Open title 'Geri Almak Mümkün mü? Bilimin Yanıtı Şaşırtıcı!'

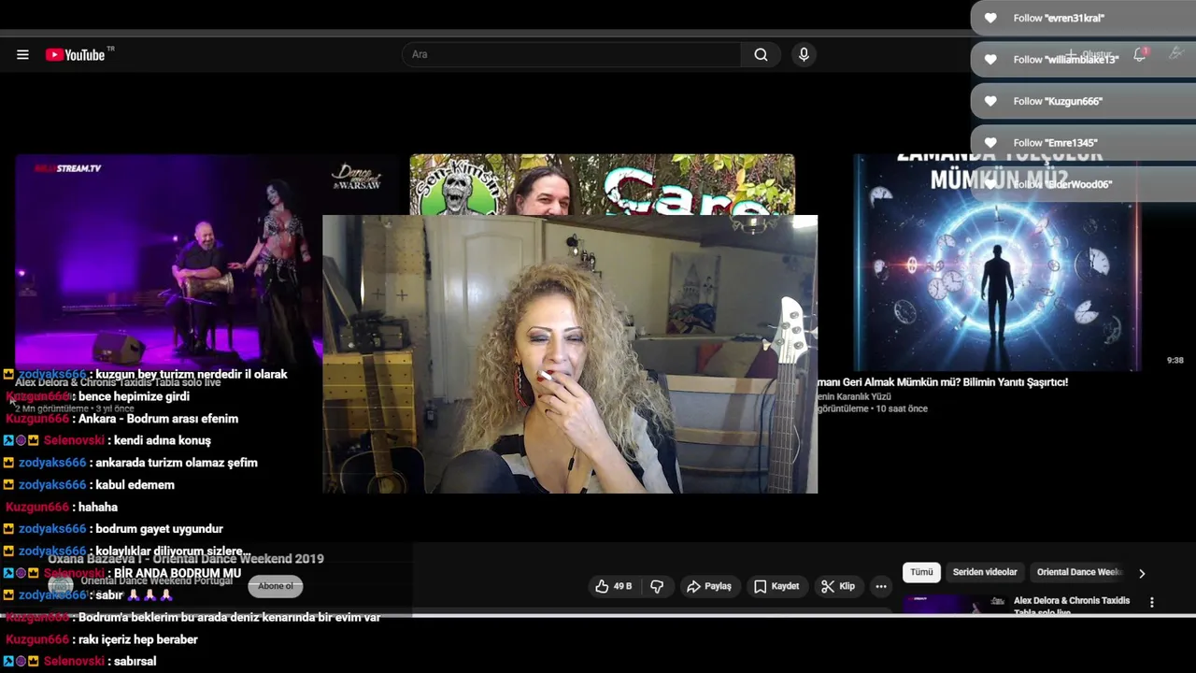pos(943,382)
